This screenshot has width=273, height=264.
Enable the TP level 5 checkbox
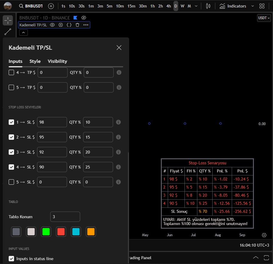tap(11, 87)
